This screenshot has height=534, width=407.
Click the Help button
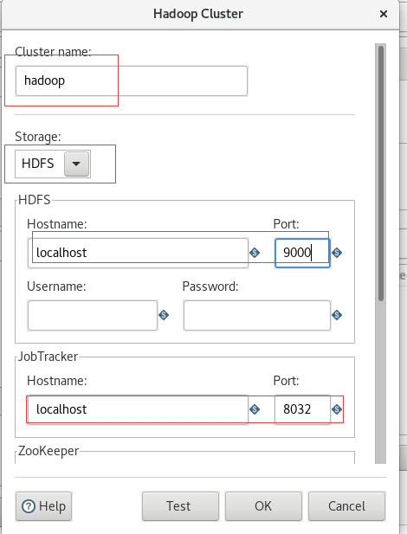[43, 506]
